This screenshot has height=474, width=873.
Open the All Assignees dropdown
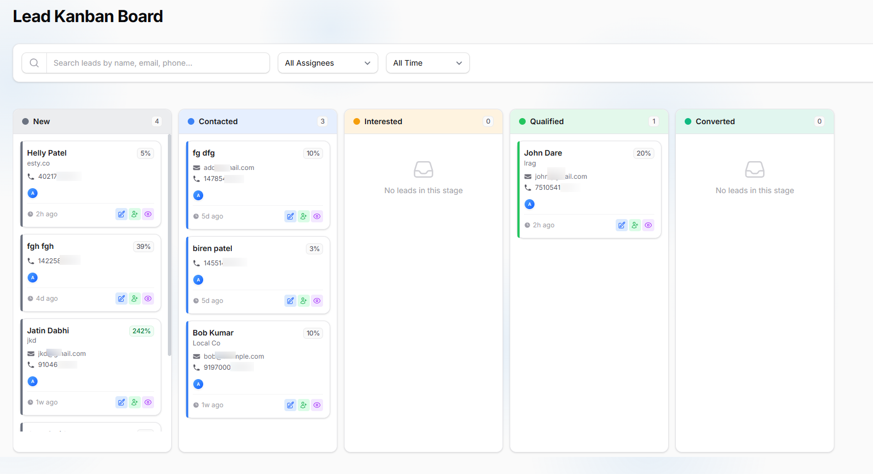coord(328,63)
